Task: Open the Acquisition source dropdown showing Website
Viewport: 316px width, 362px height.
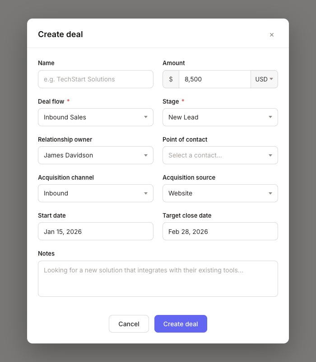Action: [x=220, y=193]
